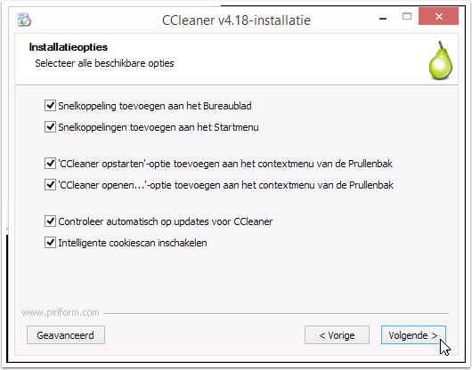
Task: Disable 'Intelligente cookiescan inschakelen' checkbox
Action: click(x=50, y=243)
